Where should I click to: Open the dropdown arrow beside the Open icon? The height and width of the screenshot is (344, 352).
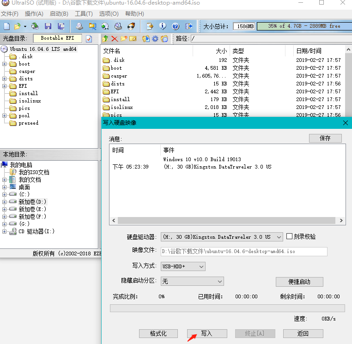[x=25, y=26]
